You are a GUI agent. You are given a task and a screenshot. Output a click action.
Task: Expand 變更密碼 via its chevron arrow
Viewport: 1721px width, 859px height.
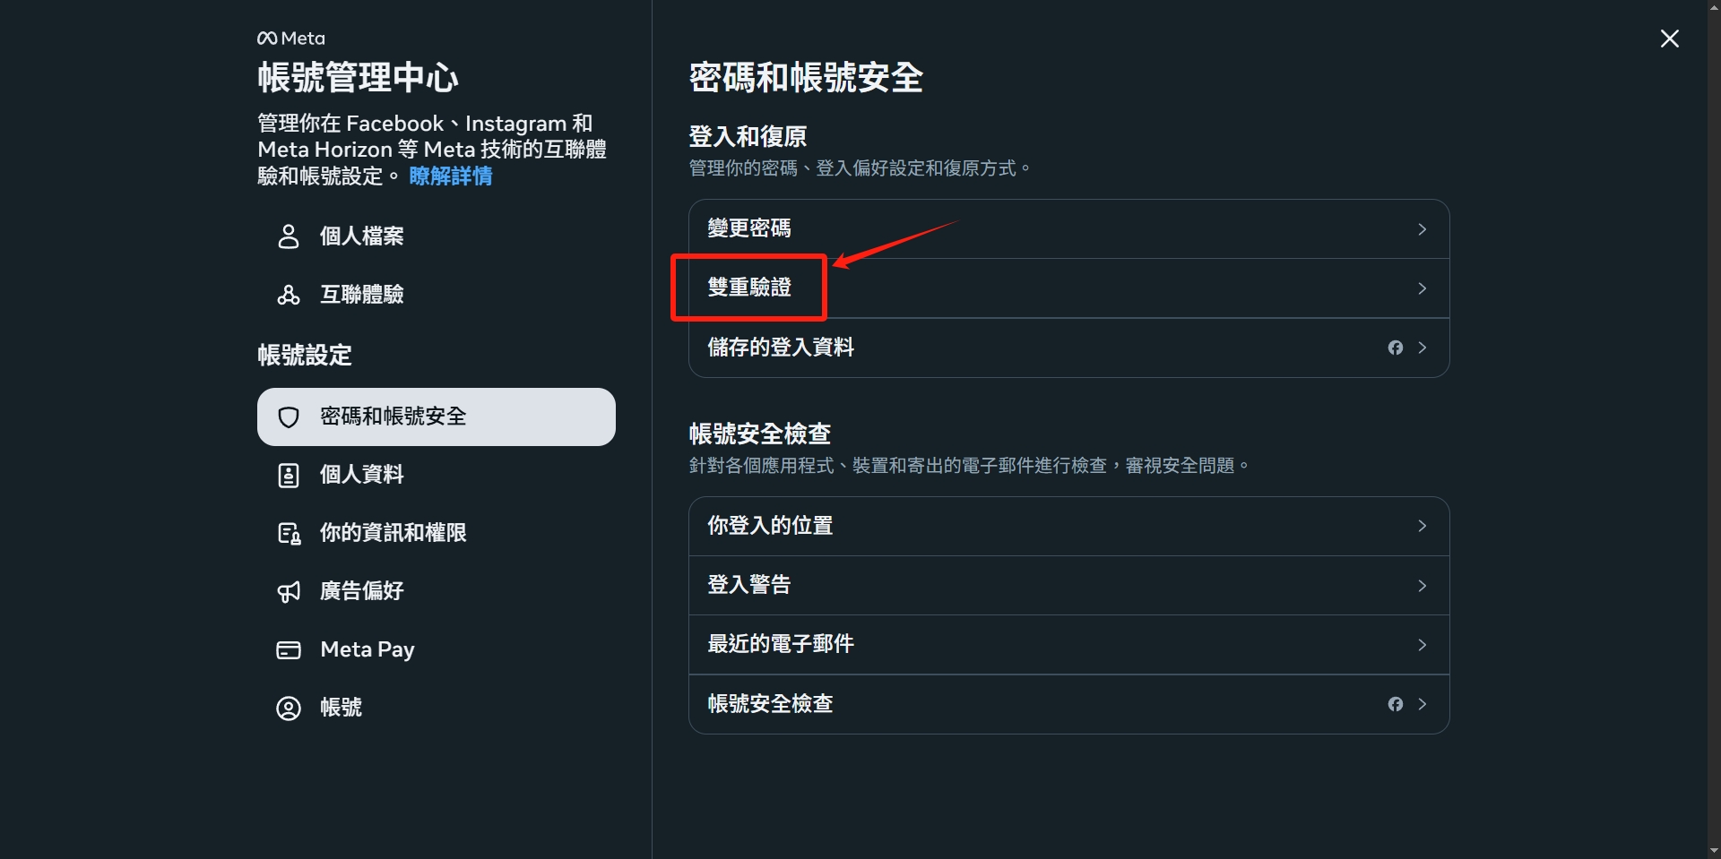coord(1422,229)
